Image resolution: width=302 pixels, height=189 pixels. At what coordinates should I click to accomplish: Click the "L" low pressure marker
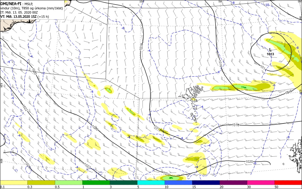[x=270, y=50]
